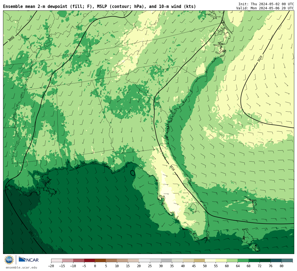Image resolution: width=297 pixels, height=271 pixels.
Task: Click the -15 colorbar tick label
Action: pos(62,266)
